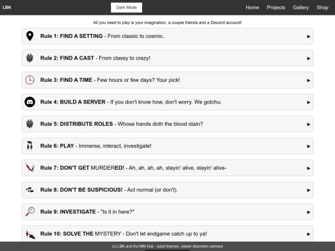This screenshot has width=335, height=251.
Task: Expand Rule 10 with its arrow
Action: click(x=308, y=234)
